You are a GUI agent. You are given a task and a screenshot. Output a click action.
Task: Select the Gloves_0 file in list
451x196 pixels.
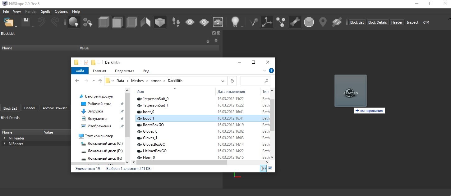tap(150, 131)
